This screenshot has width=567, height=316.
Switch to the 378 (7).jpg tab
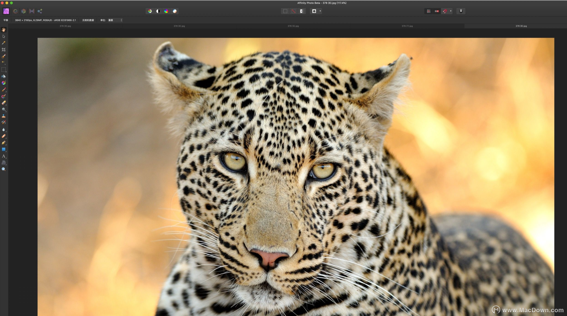pyautogui.click(x=407, y=26)
